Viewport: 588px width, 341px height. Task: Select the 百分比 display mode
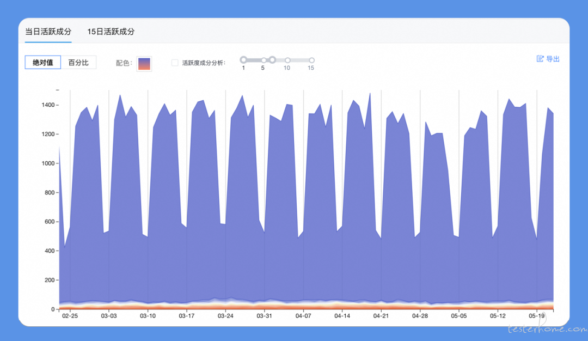[78, 62]
